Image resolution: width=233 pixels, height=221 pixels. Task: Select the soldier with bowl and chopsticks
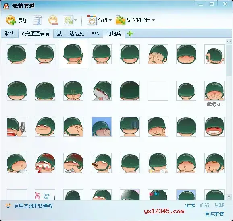click(x=17, y=163)
